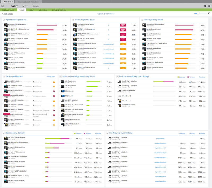Viewport: 212px width, 188px height.
Task: Switch to the FLOWY tab
Action: coord(32,10)
